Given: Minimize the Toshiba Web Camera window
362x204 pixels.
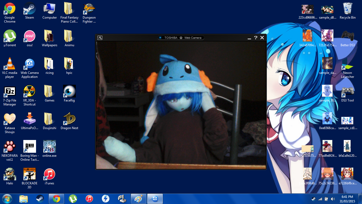Looking at the screenshot, I should (249, 38).
